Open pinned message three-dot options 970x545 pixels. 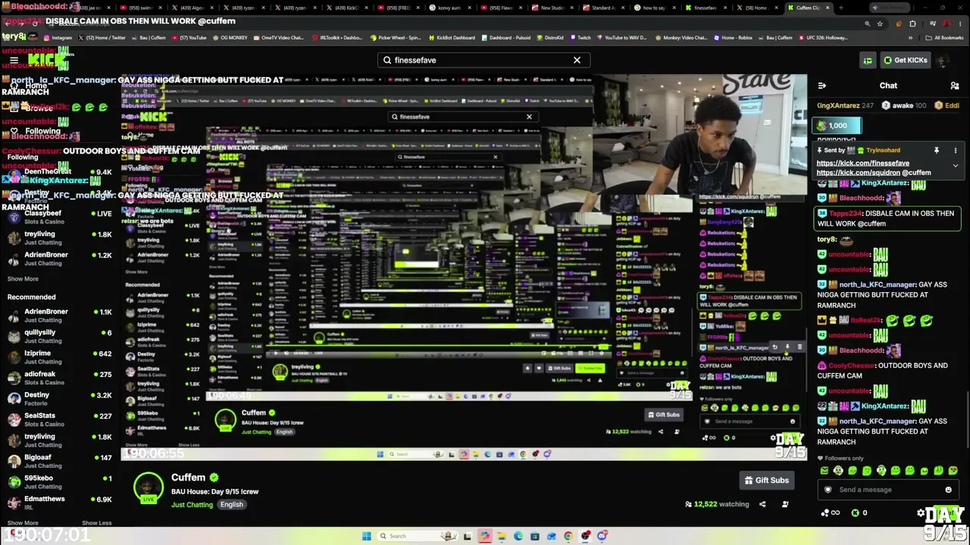(x=956, y=150)
